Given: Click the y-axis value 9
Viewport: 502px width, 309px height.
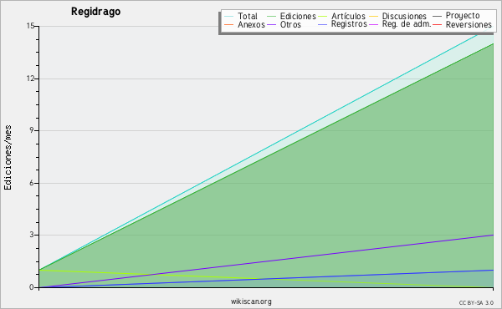Looking at the screenshot, I should point(32,130).
